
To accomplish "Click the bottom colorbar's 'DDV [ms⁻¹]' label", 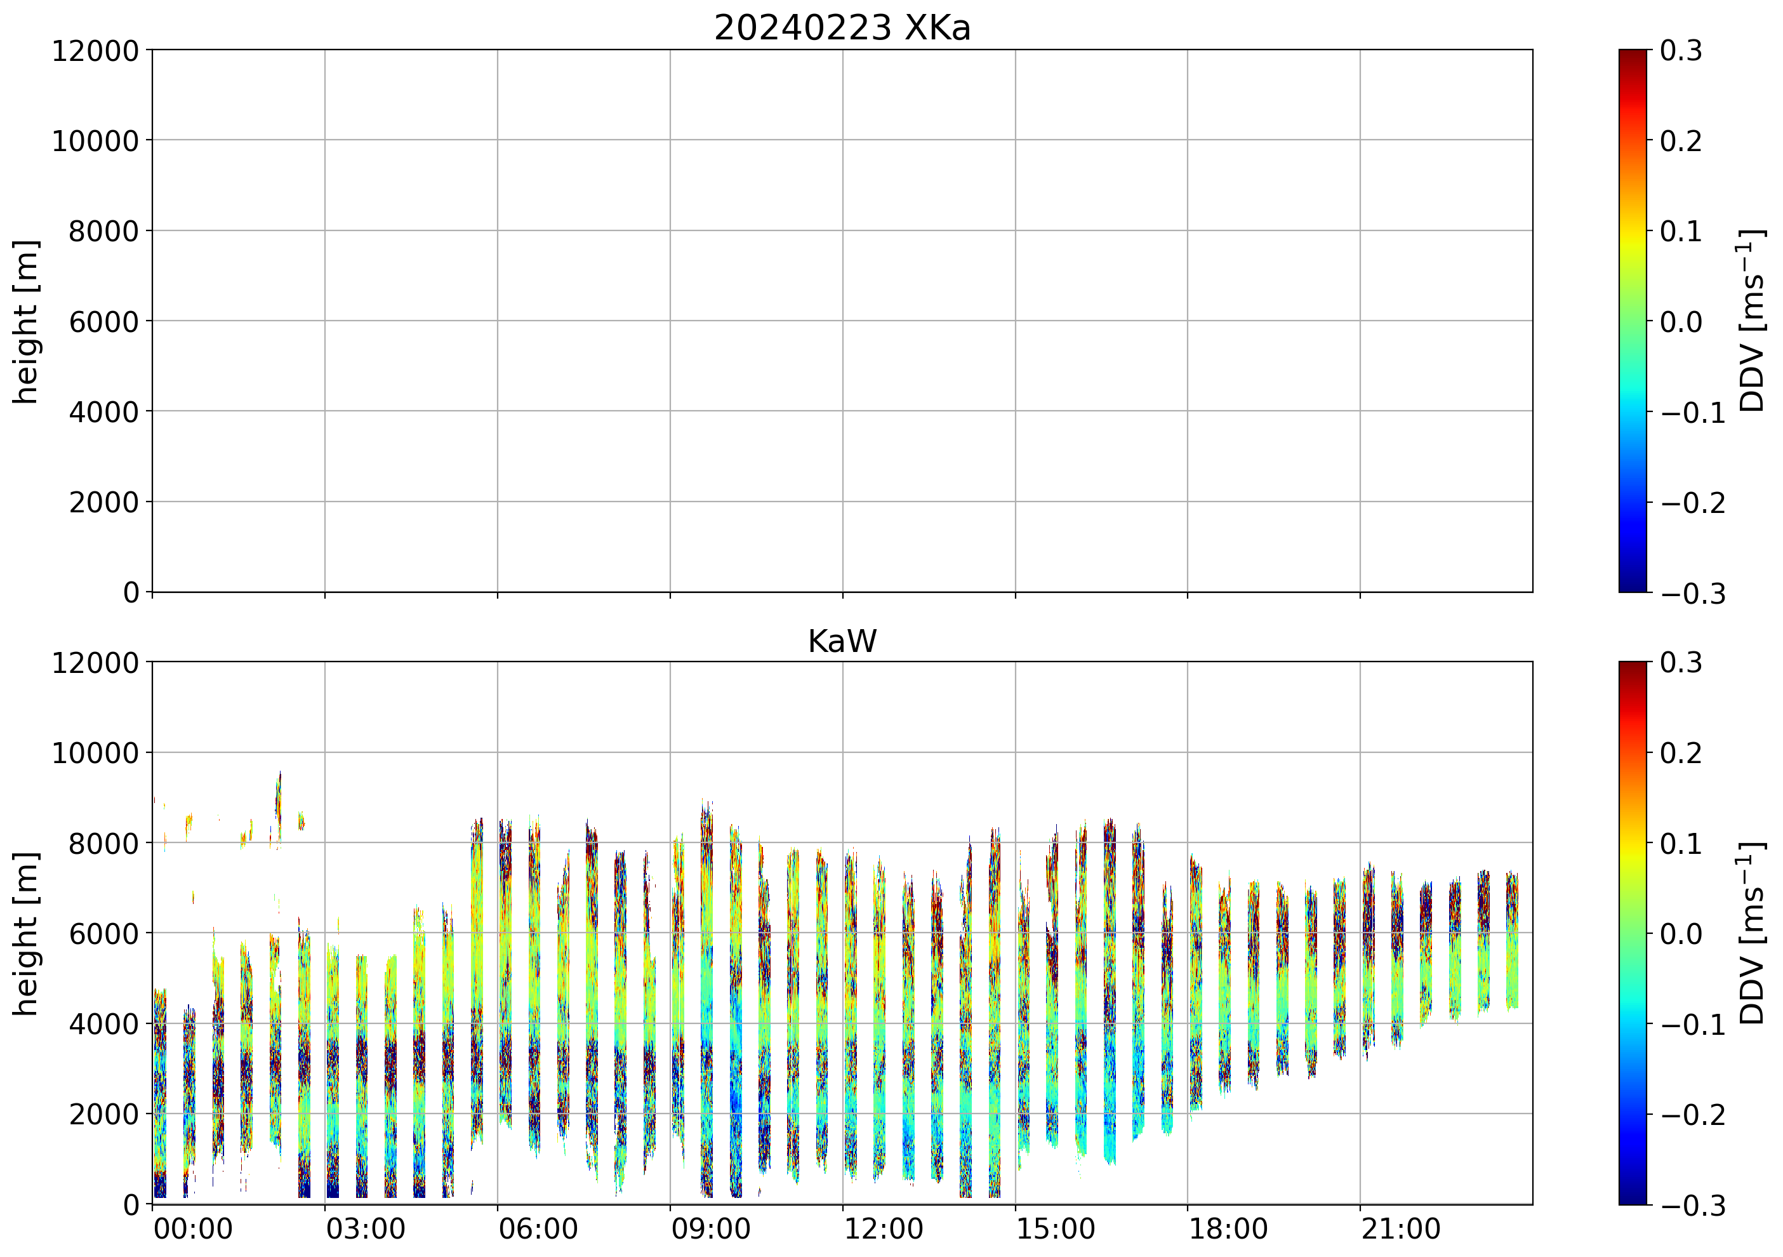I will pyautogui.click(x=1752, y=933).
